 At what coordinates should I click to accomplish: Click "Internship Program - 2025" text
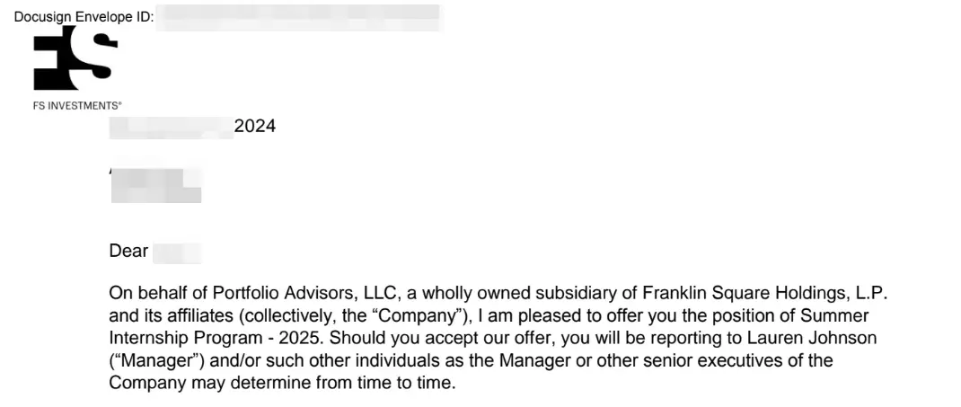219,339
